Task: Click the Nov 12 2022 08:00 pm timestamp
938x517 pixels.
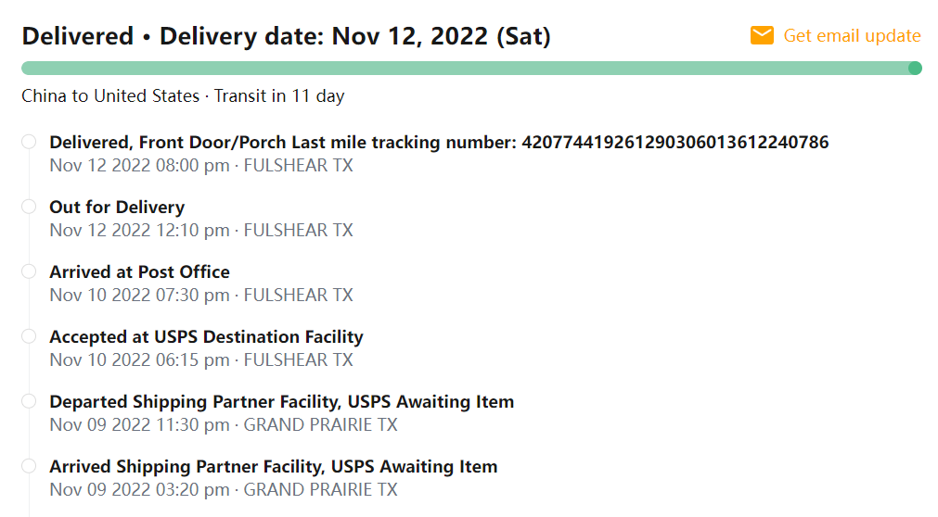Action: [139, 166]
